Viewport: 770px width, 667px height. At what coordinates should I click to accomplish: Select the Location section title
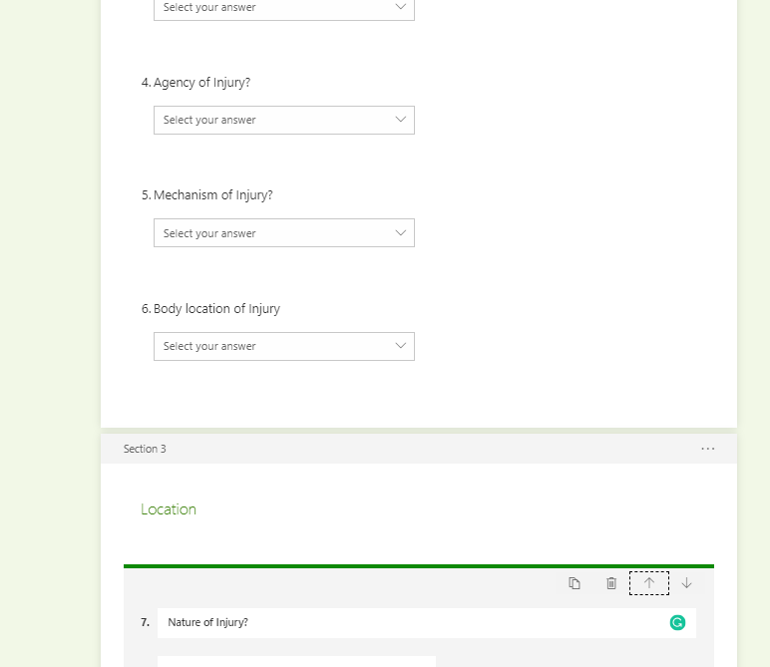169,508
